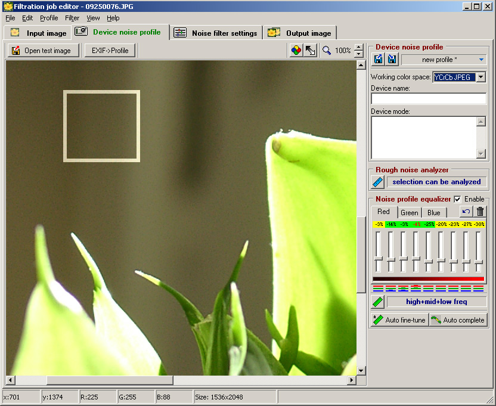The image size is (496, 406).
Task: Select the Green equalizer channel tab
Action: [x=409, y=213]
